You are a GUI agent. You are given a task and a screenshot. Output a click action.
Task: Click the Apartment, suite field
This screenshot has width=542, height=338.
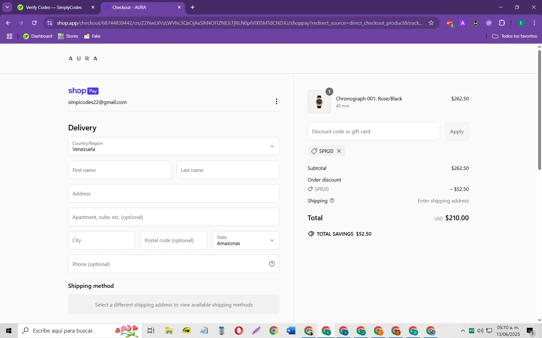tap(174, 217)
